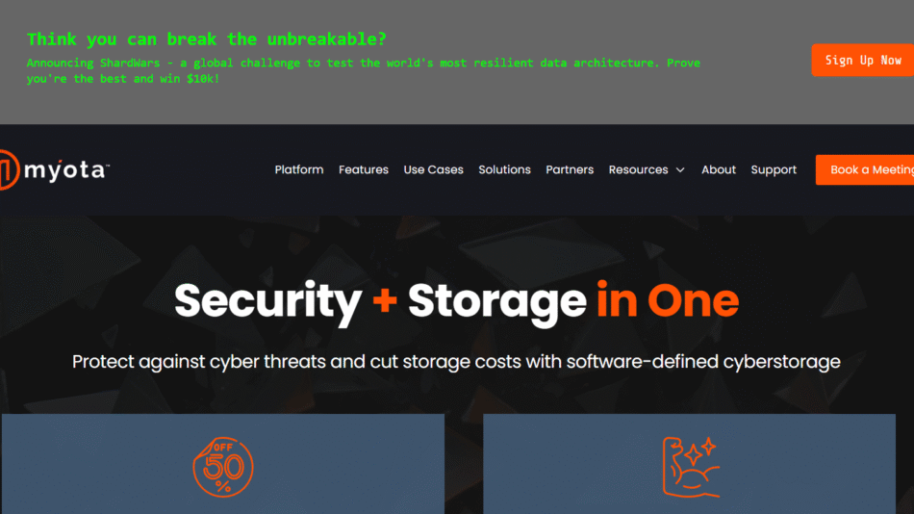Go to the Features page
Image resolution: width=914 pixels, height=514 pixels.
[x=363, y=169]
